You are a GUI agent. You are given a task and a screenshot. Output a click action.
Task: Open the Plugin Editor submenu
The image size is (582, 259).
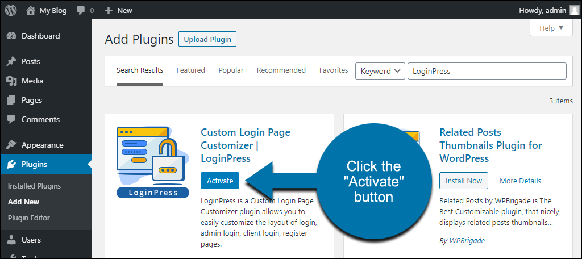(x=28, y=218)
